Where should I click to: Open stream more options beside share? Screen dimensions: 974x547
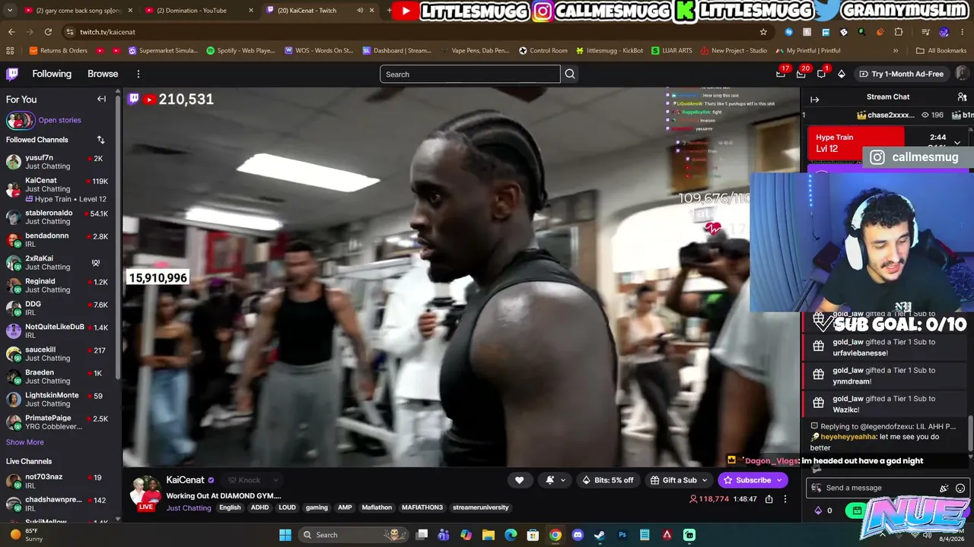pos(785,499)
